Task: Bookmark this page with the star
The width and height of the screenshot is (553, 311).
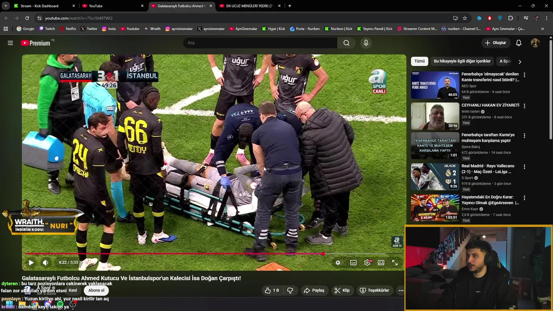Action: 465,18
